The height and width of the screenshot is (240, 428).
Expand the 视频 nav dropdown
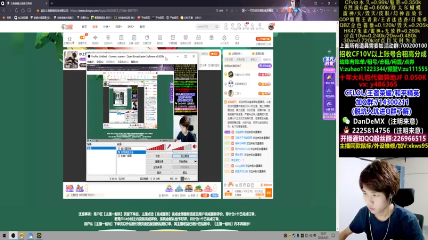pyautogui.click(x=118, y=27)
